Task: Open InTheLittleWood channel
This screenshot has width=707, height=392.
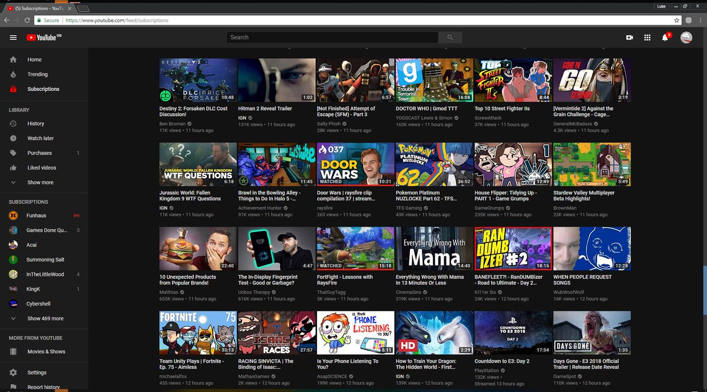Action: point(44,274)
